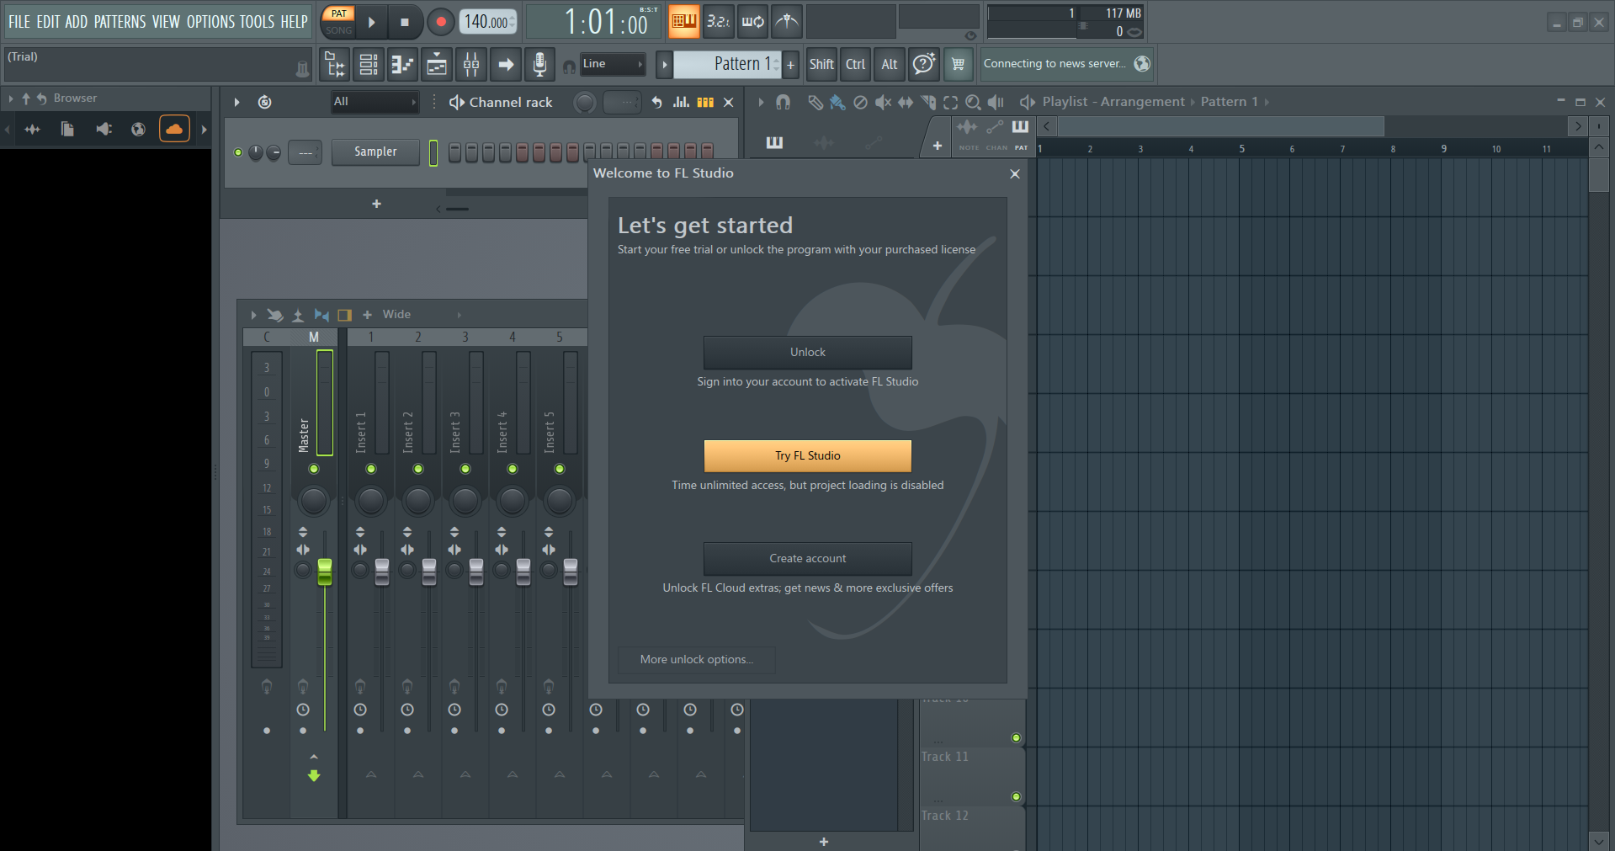Click the Record button in transport
Screen dimensions: 1615x851
click(440, 22)
